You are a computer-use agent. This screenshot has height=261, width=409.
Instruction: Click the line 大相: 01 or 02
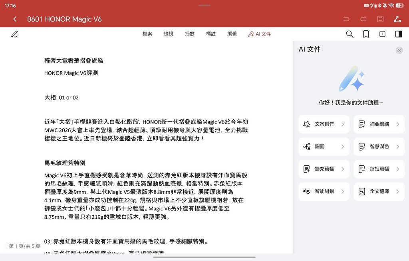pos(61,98)
